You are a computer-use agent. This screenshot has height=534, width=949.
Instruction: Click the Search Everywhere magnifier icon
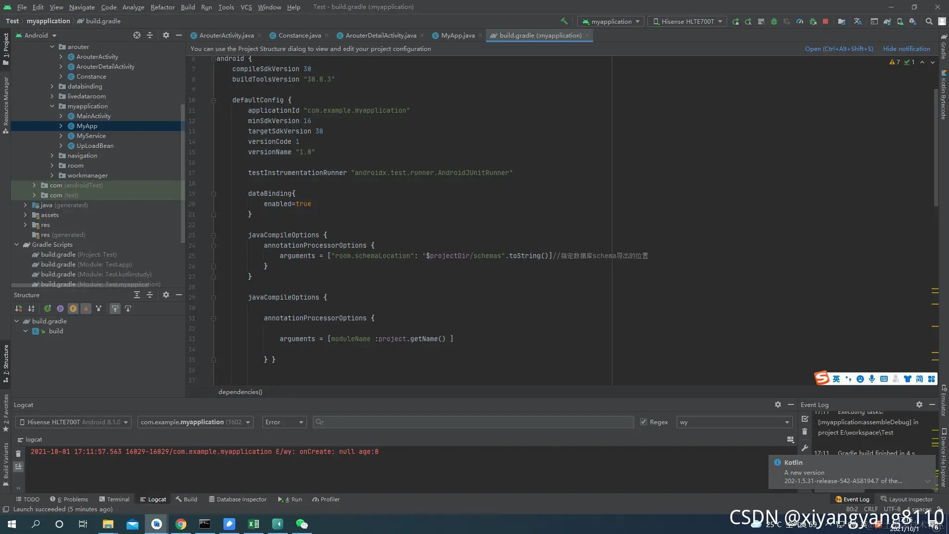point(929,21)
